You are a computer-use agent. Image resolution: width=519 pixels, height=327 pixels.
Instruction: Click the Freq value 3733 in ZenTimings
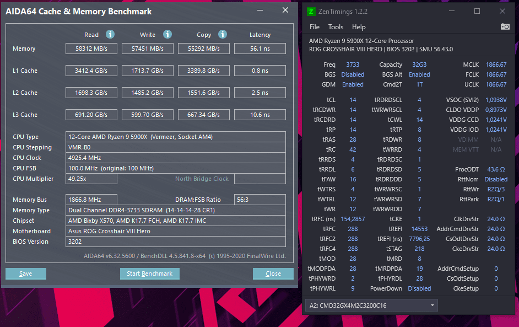tap(353, 65)
